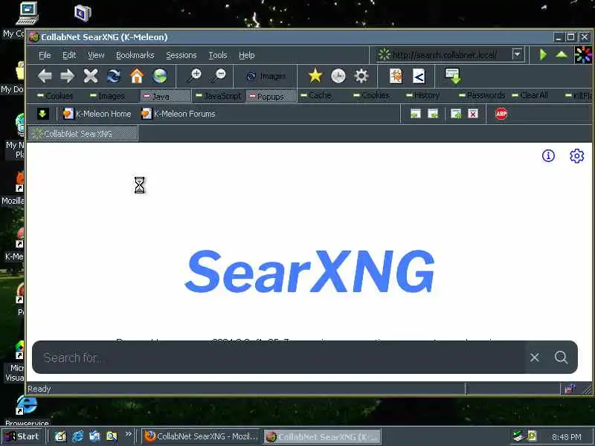Toggle the Cookies privacy switch beside Images
The width and height of the screenshot is (595, 446).
pos(55,96)
